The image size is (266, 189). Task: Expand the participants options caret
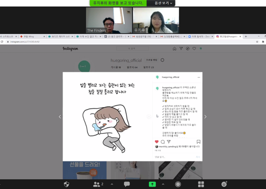tap(112, 184)
